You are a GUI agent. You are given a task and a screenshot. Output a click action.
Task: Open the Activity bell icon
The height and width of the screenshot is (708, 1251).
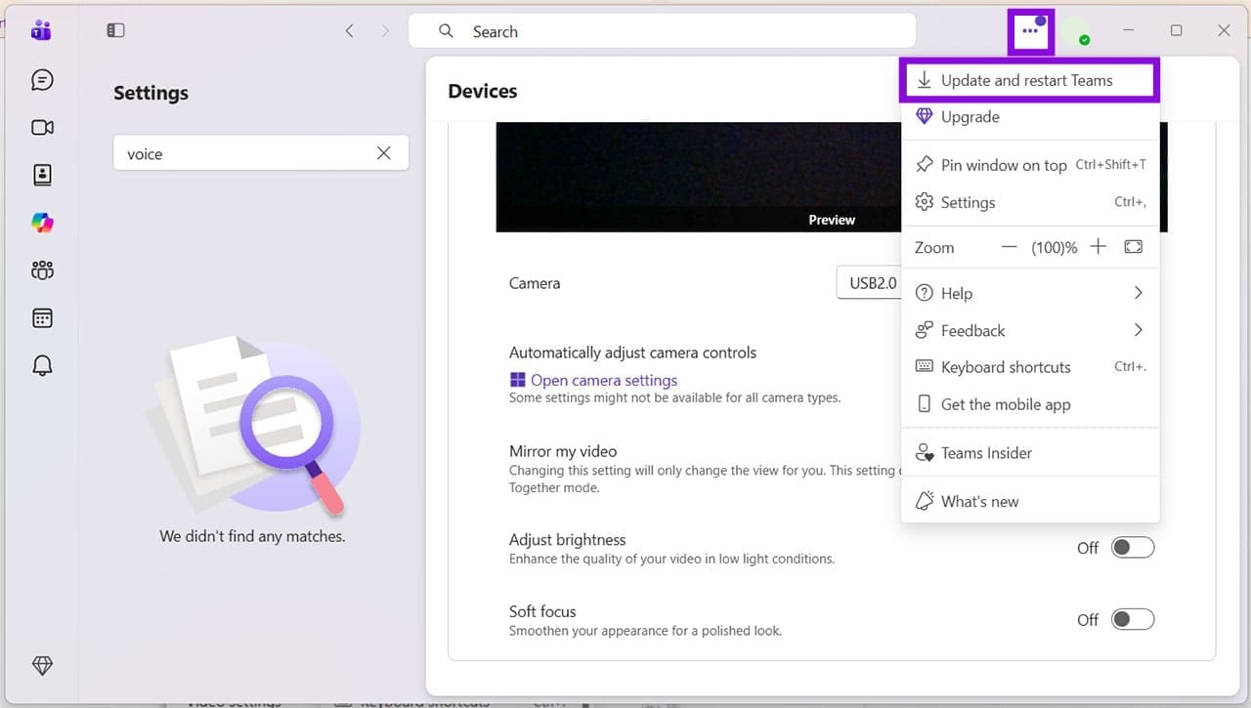coord(42,366)
